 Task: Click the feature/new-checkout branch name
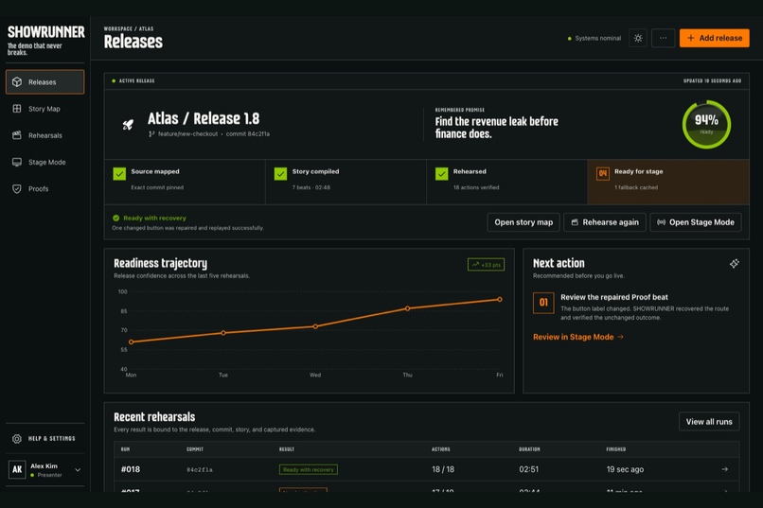187,133
